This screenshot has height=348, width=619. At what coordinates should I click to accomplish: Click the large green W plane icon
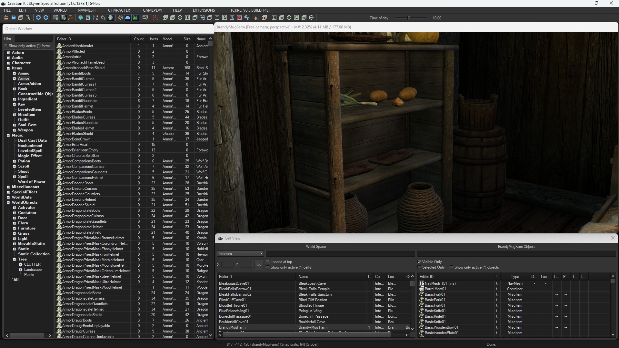[x=297, y=18]
